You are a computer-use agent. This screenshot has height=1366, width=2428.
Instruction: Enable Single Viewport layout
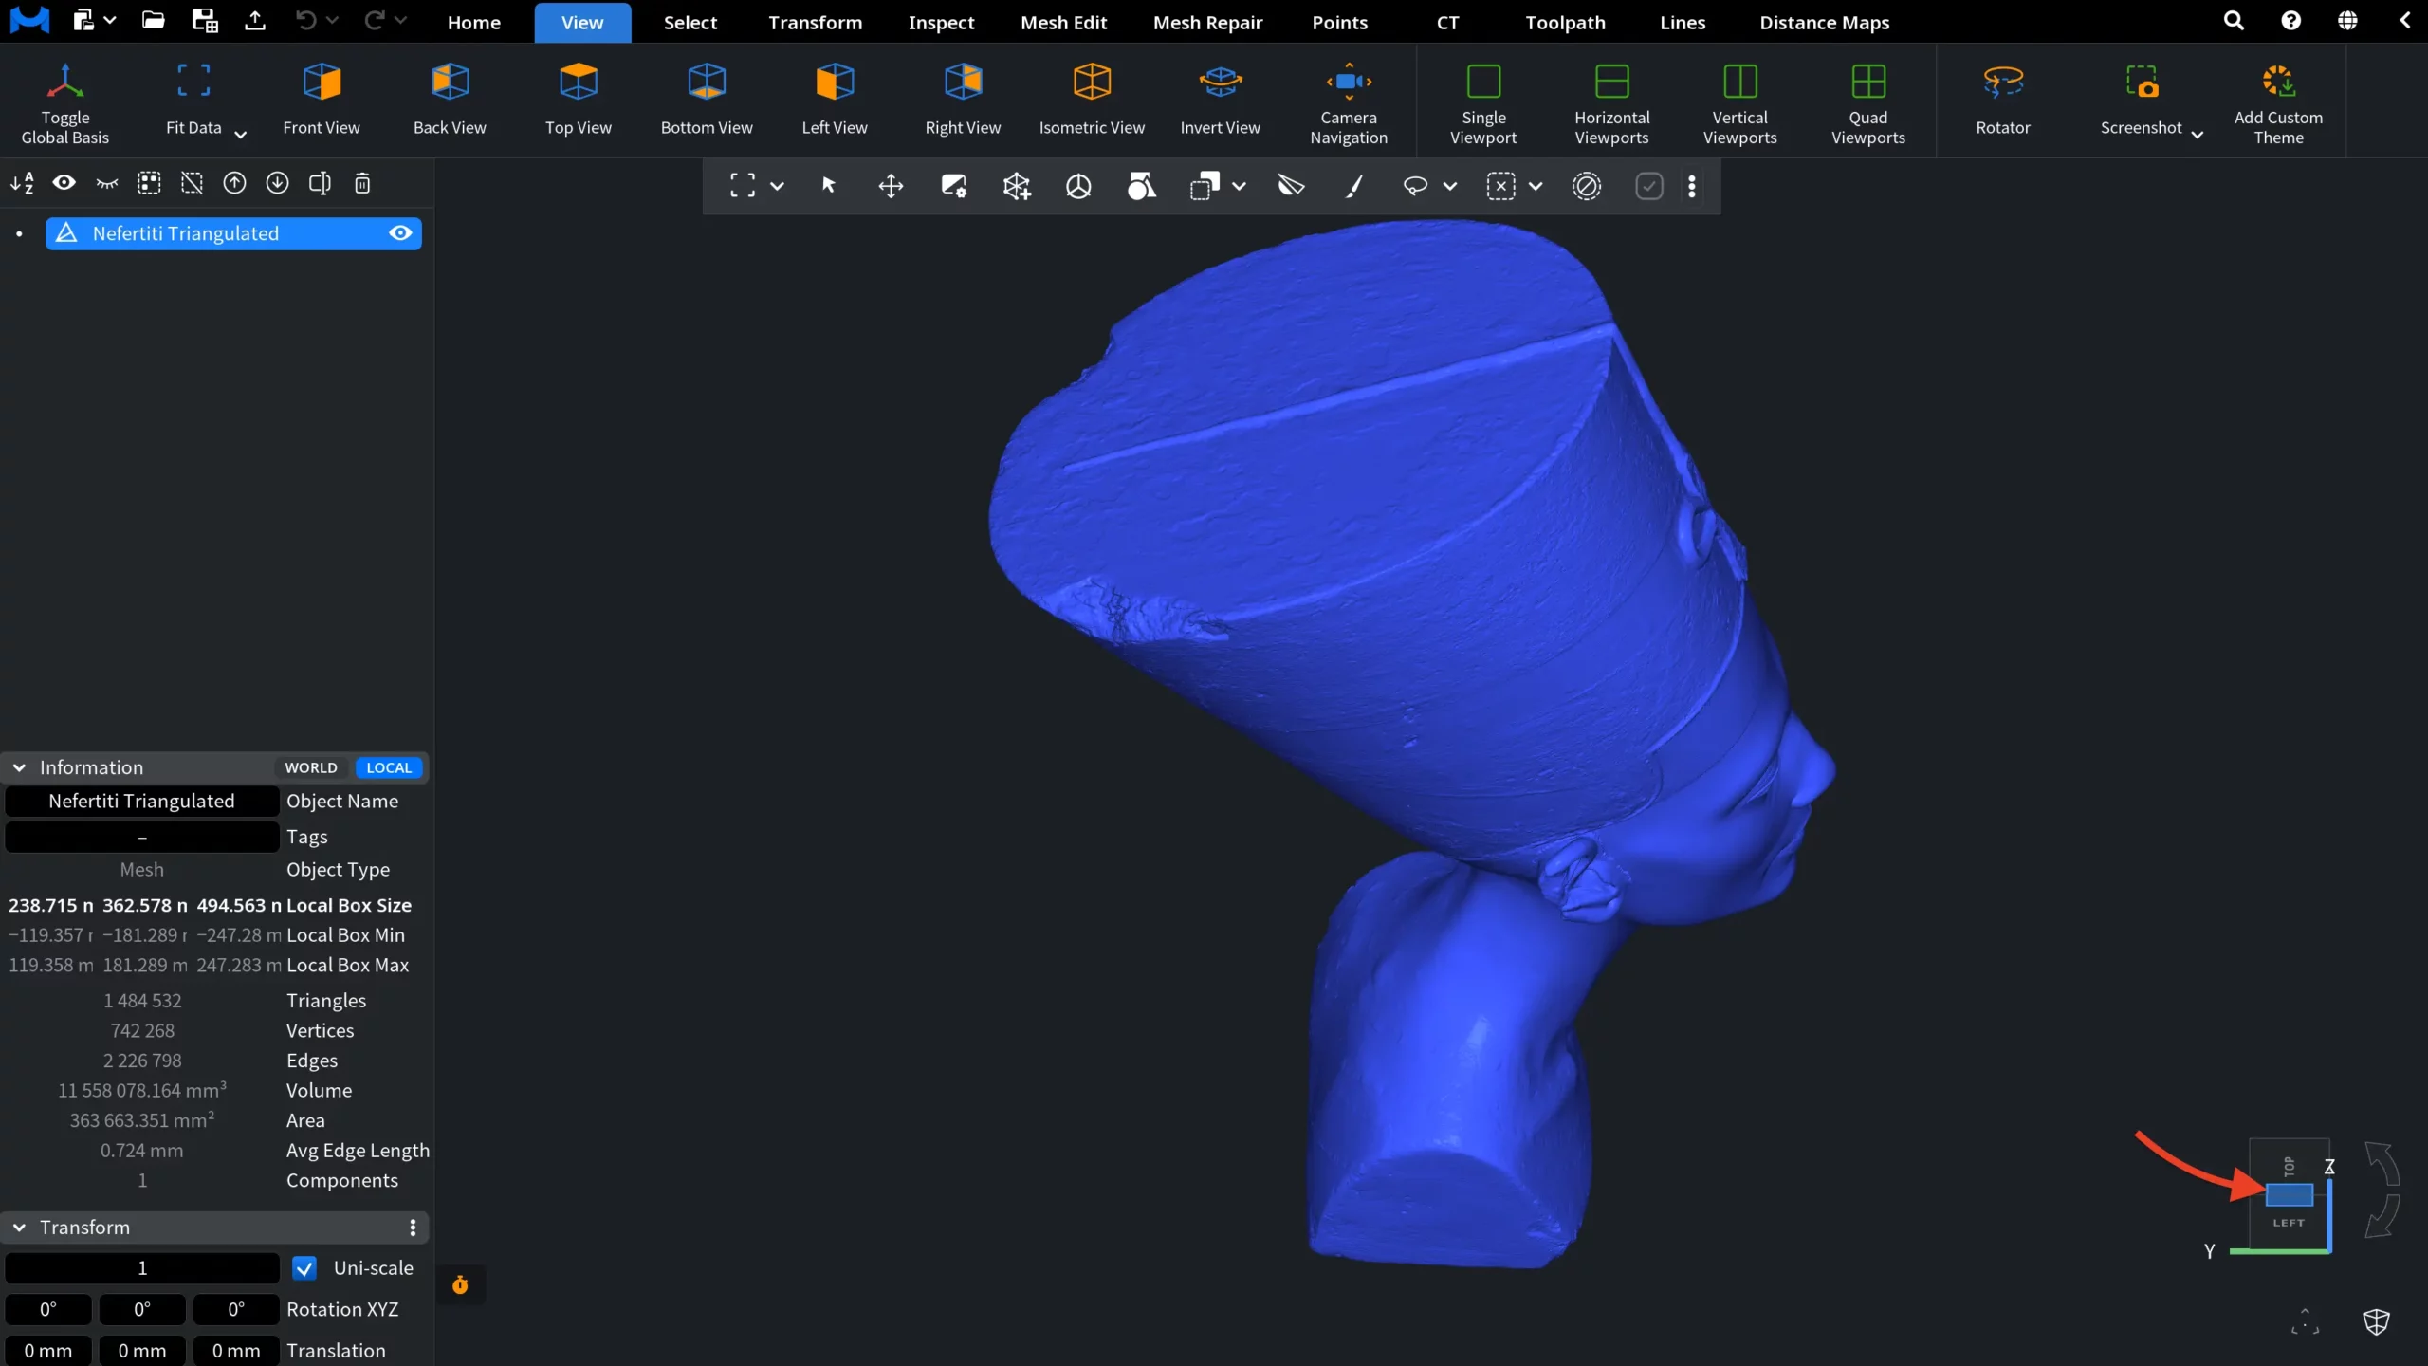click(x=1483, y=102)
